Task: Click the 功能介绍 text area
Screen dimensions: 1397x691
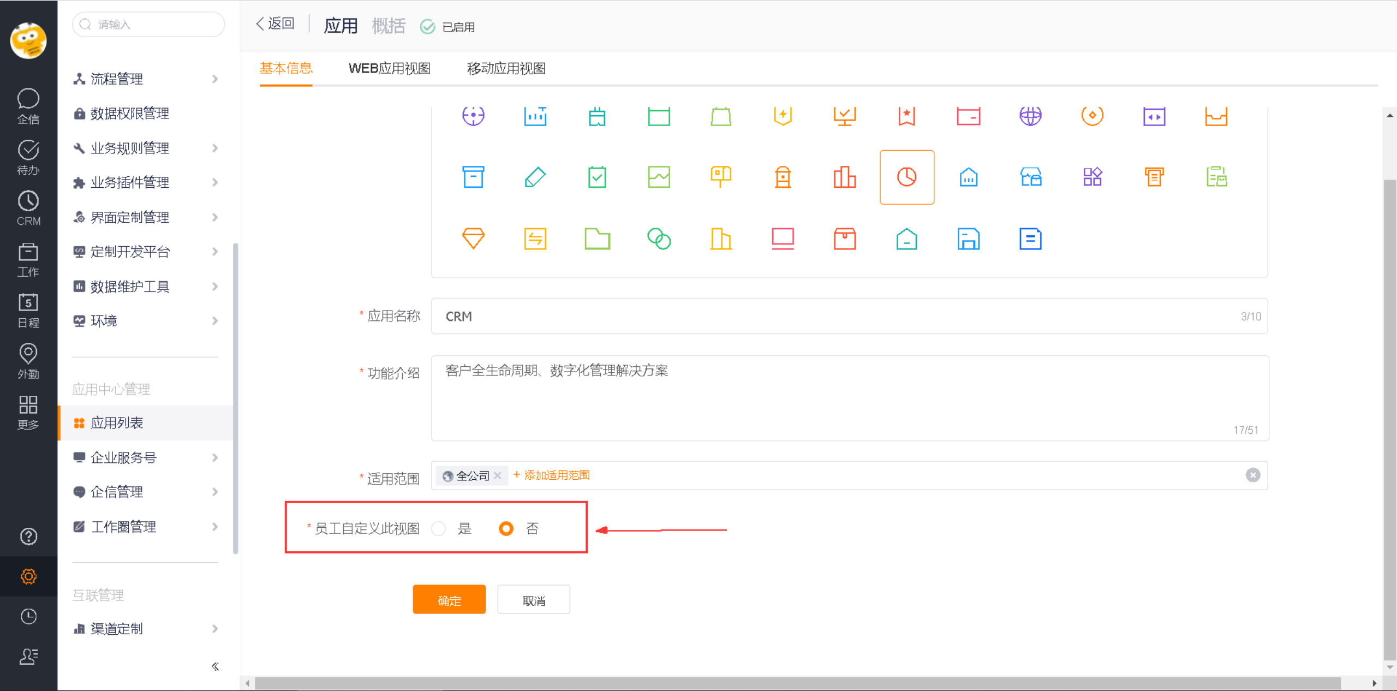Action: click(850, 398)
